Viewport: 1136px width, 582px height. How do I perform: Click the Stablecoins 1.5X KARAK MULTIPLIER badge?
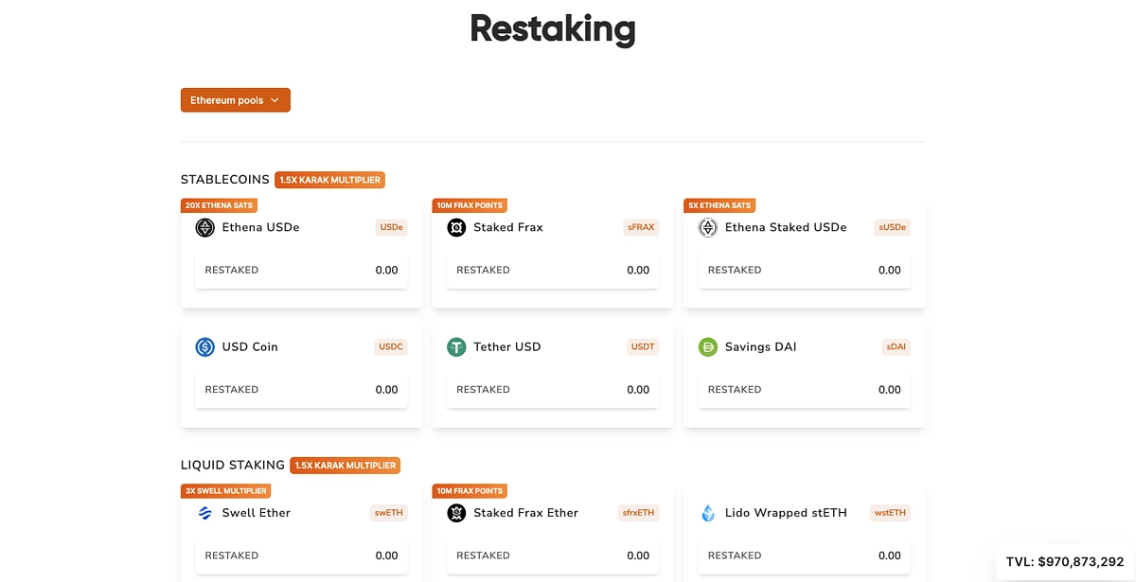(330, 180)
